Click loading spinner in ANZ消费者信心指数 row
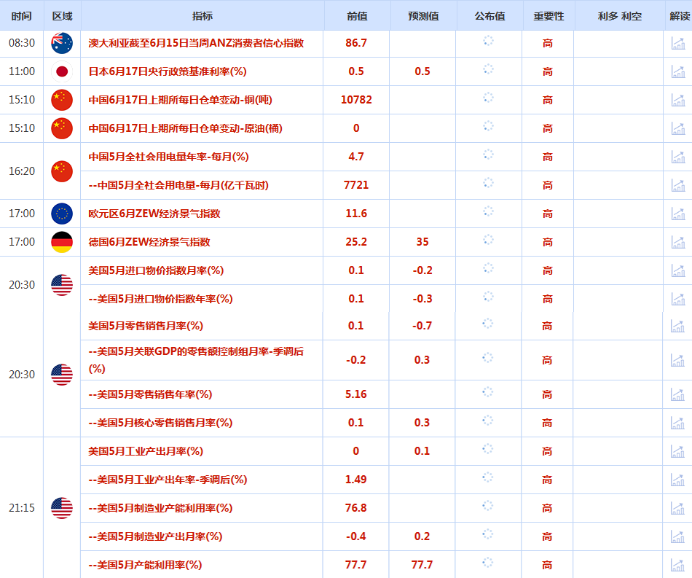This screenshot has height=578, width=692. (488, 41)
